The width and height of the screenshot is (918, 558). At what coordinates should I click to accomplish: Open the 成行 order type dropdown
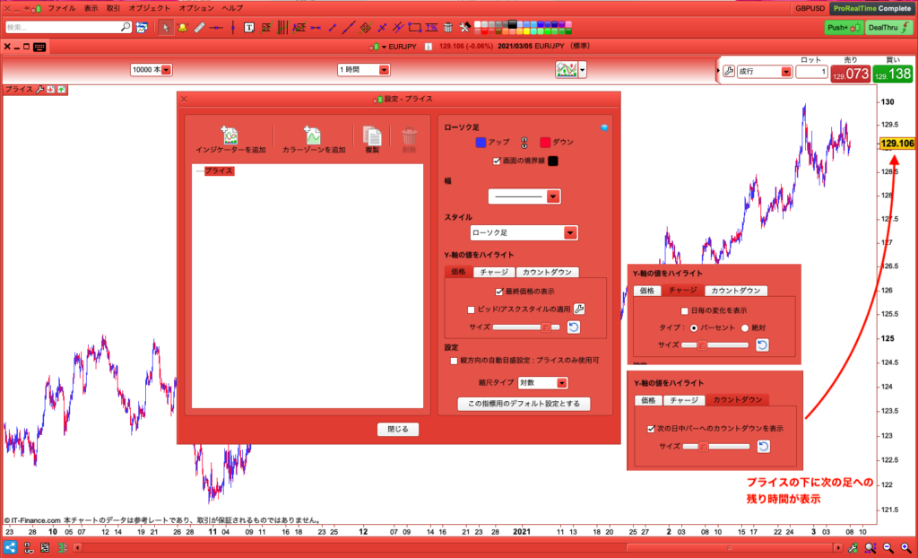click(x=764, y=72)
